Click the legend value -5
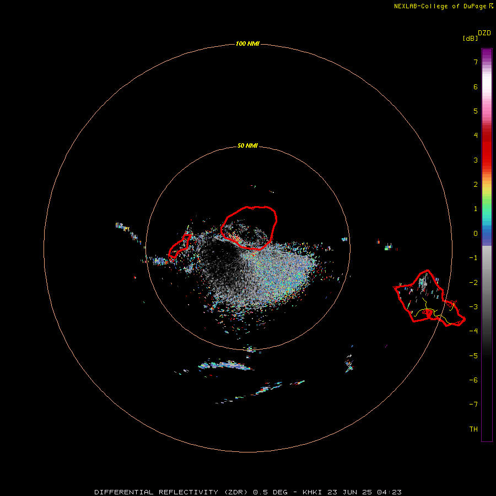This screenshot has height=496, width=496. tap(473, 356)
